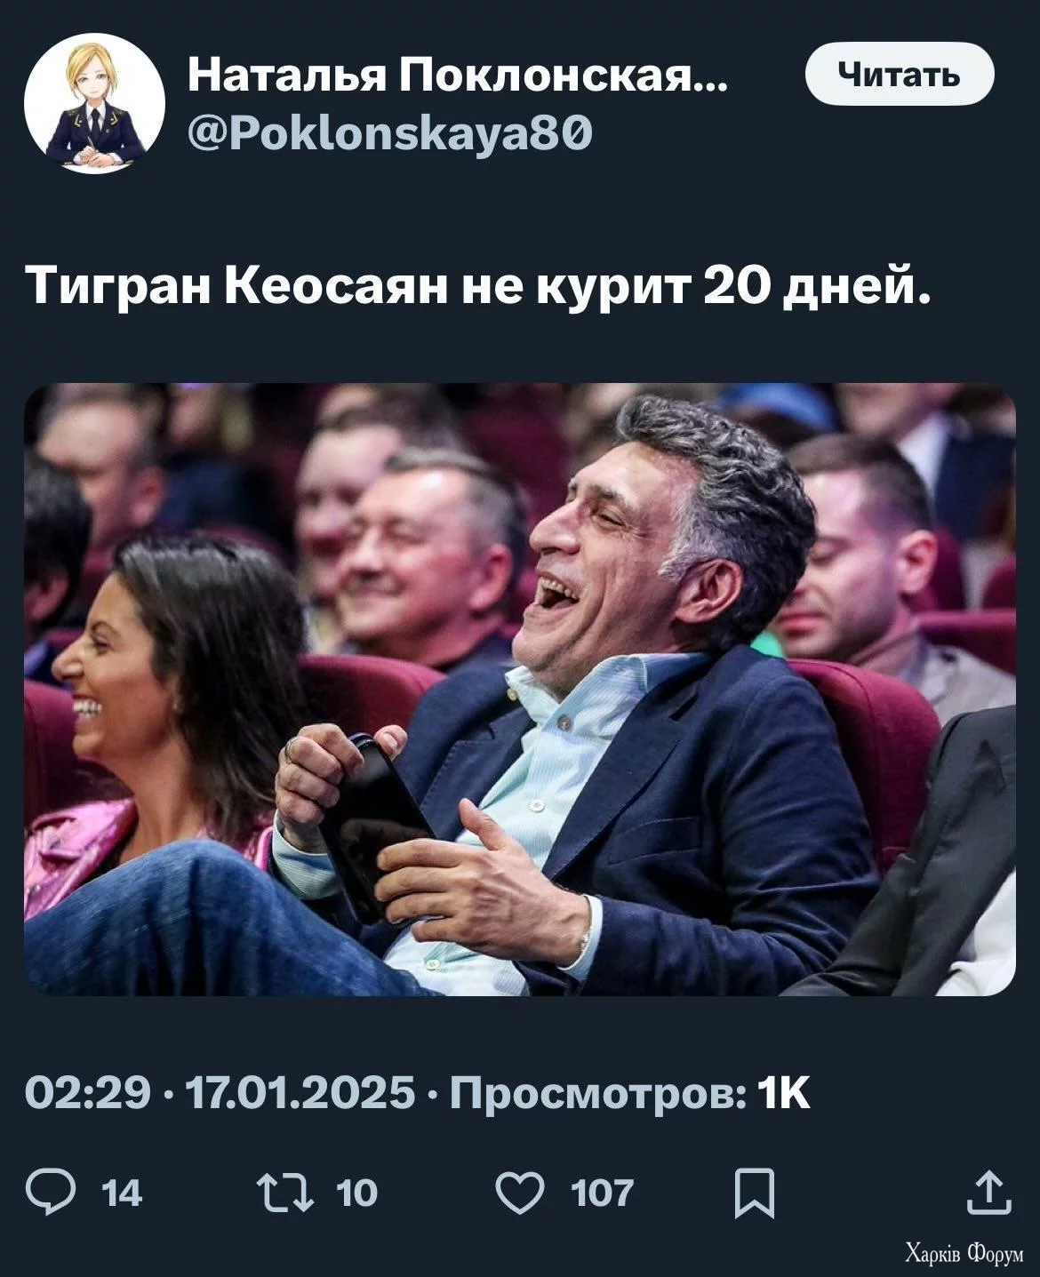1040x1277 pixels.
Task: Open the Наталья Поклонская display name link
Action: point(456,77)
